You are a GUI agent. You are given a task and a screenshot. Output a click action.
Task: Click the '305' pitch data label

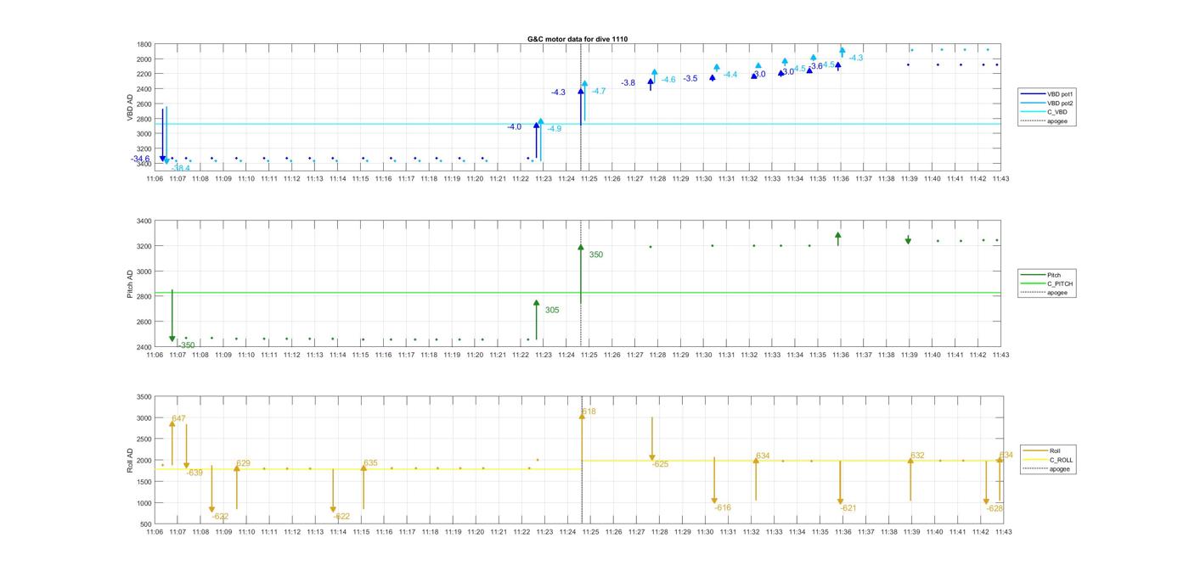click(552, 311)
